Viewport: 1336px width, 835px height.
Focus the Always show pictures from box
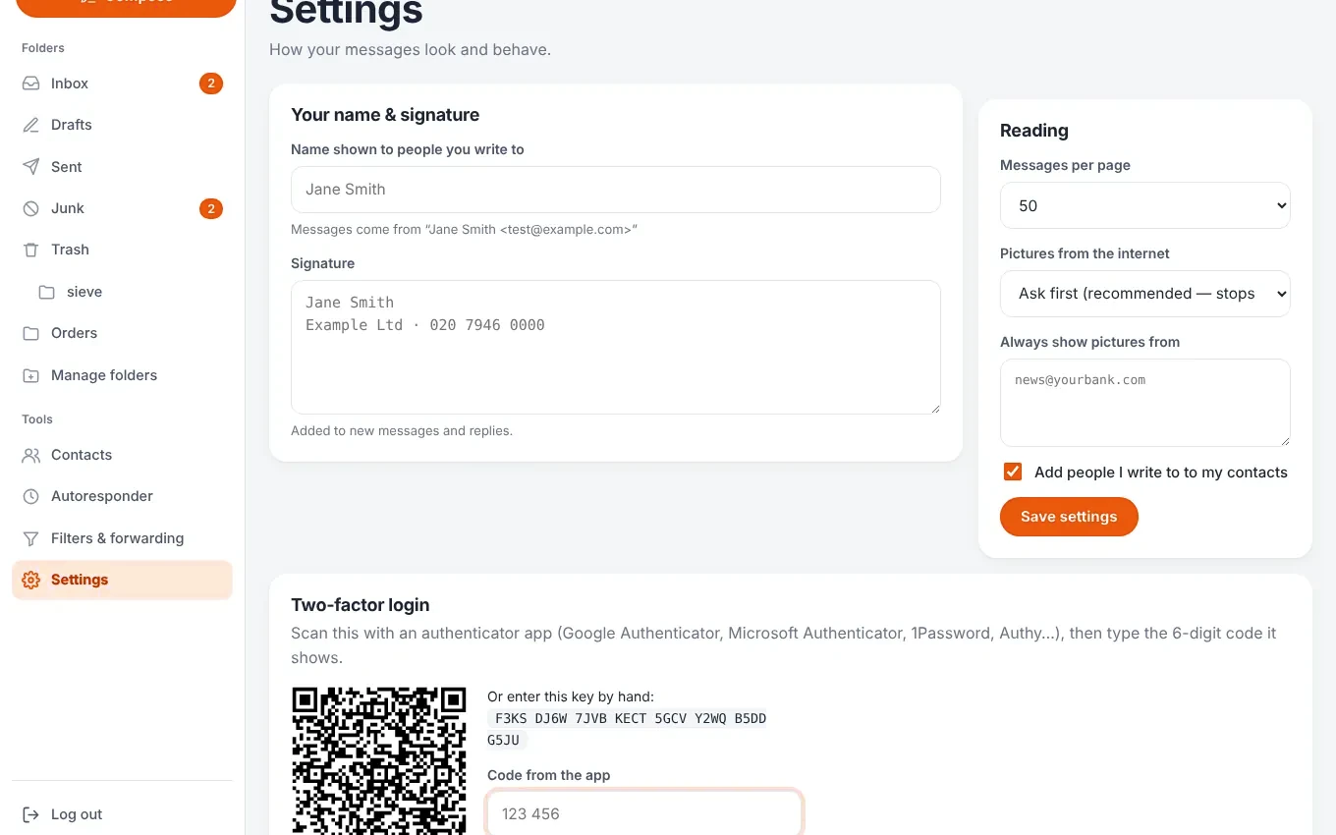tap(1144, 403)
